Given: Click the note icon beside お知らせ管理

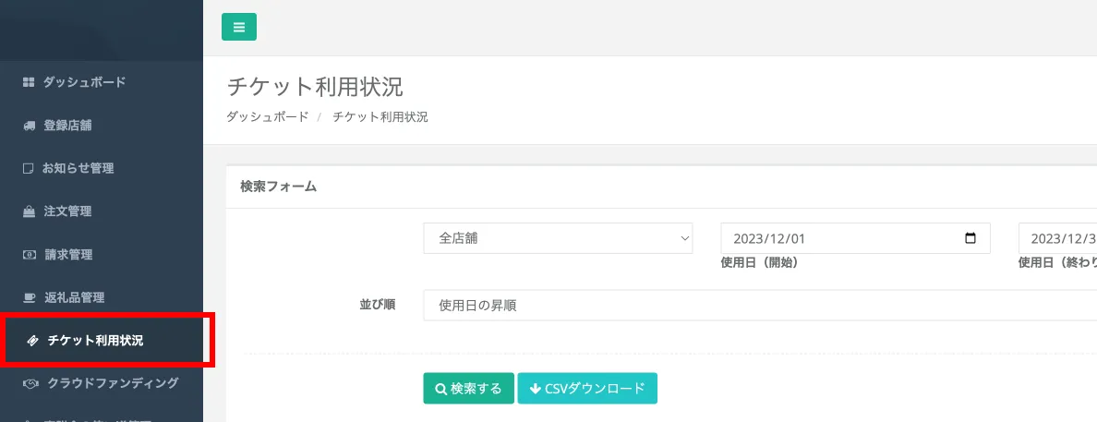Looking at the screenshot, I should point(28,169).
